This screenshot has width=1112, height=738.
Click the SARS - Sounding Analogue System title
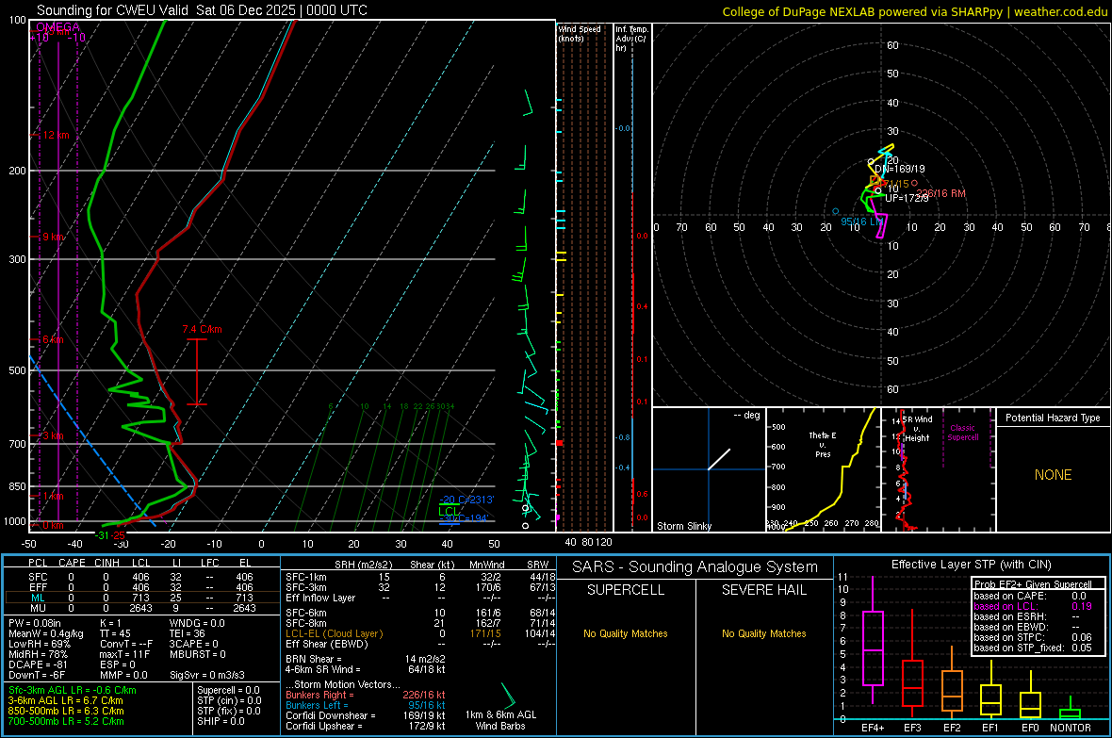click(695, 567)
